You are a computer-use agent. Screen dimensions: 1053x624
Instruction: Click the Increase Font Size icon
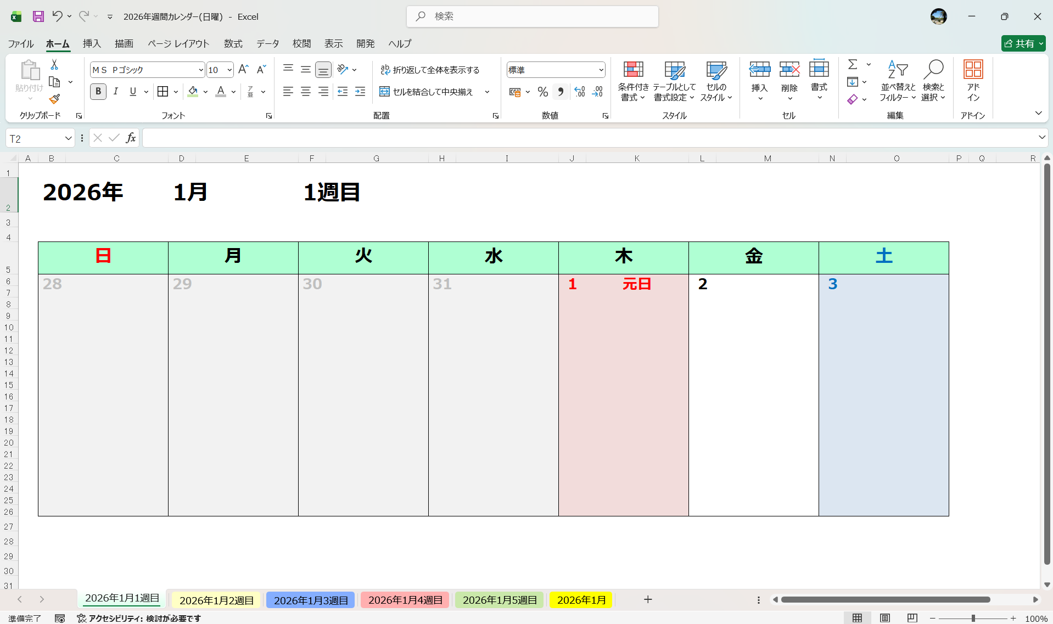point(243,69)
